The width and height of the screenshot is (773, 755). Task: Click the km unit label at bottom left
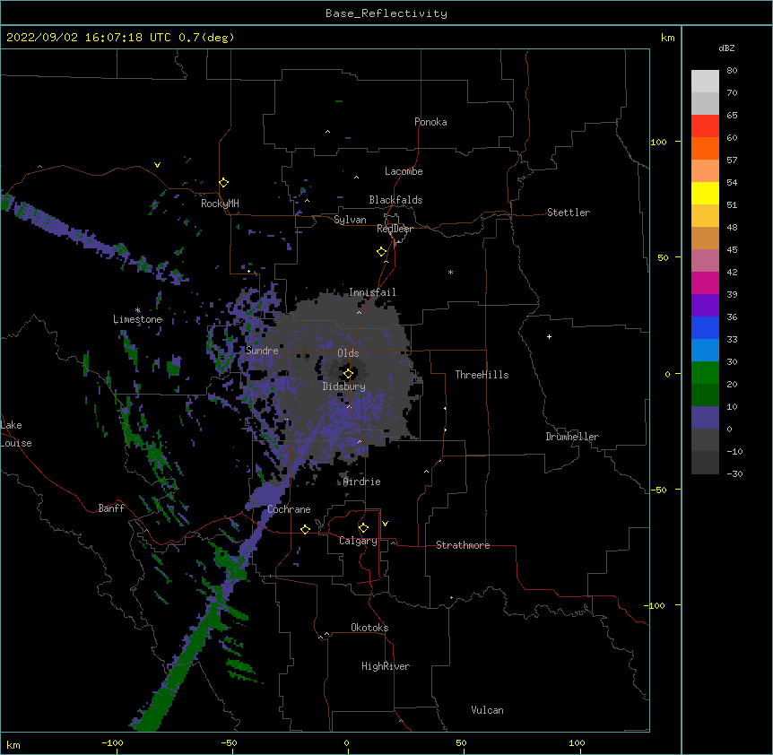13,744
